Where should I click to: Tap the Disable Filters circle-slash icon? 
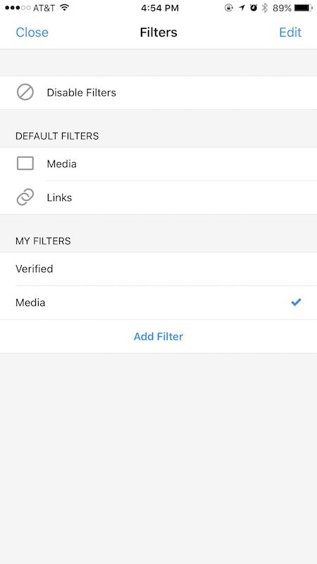(25, 92)
